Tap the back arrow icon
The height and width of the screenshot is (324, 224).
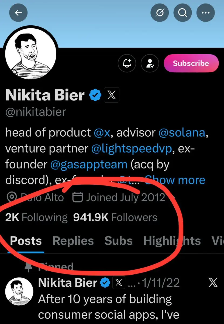[x=18, y=13]
